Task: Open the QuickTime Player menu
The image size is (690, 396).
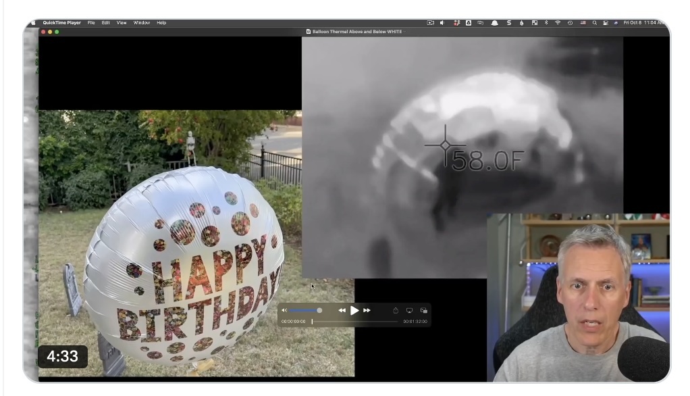Action: [x=61, y=22]
